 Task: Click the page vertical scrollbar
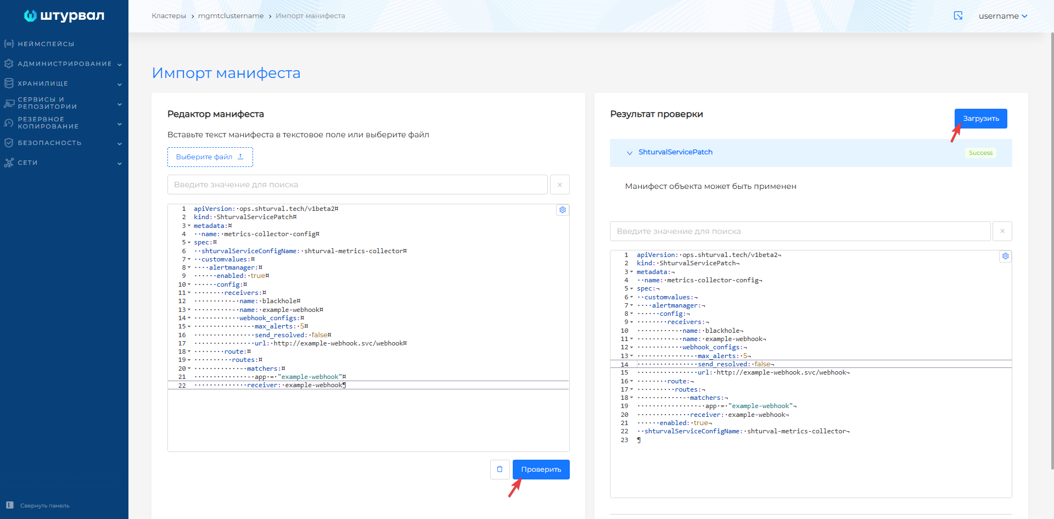1052,251
